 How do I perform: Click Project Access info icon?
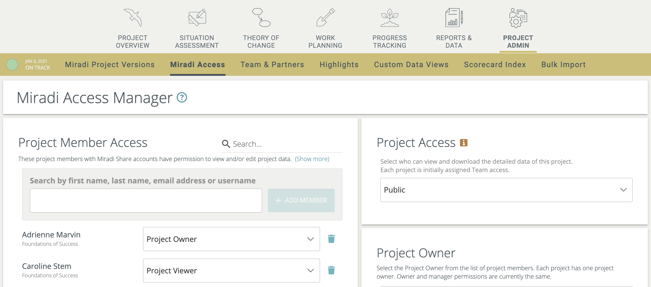464,143
